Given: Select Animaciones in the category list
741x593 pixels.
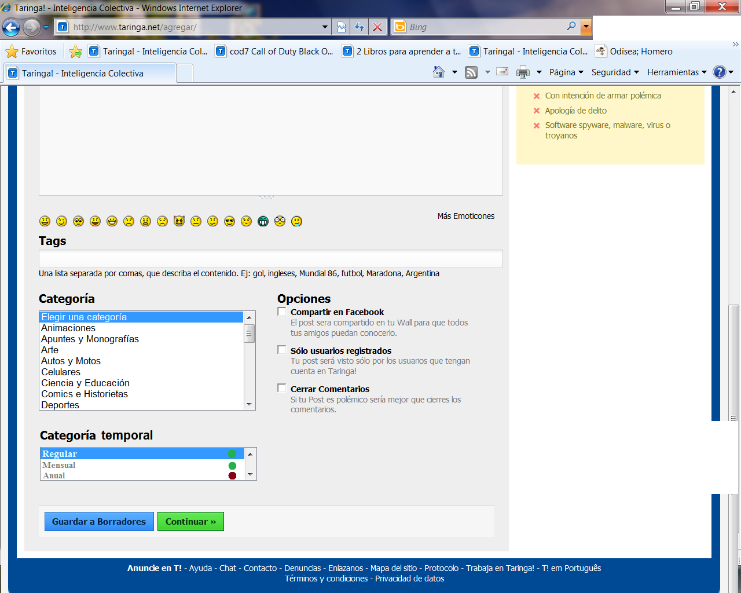Looking at the screenshot, I should (x=141, y=328).
